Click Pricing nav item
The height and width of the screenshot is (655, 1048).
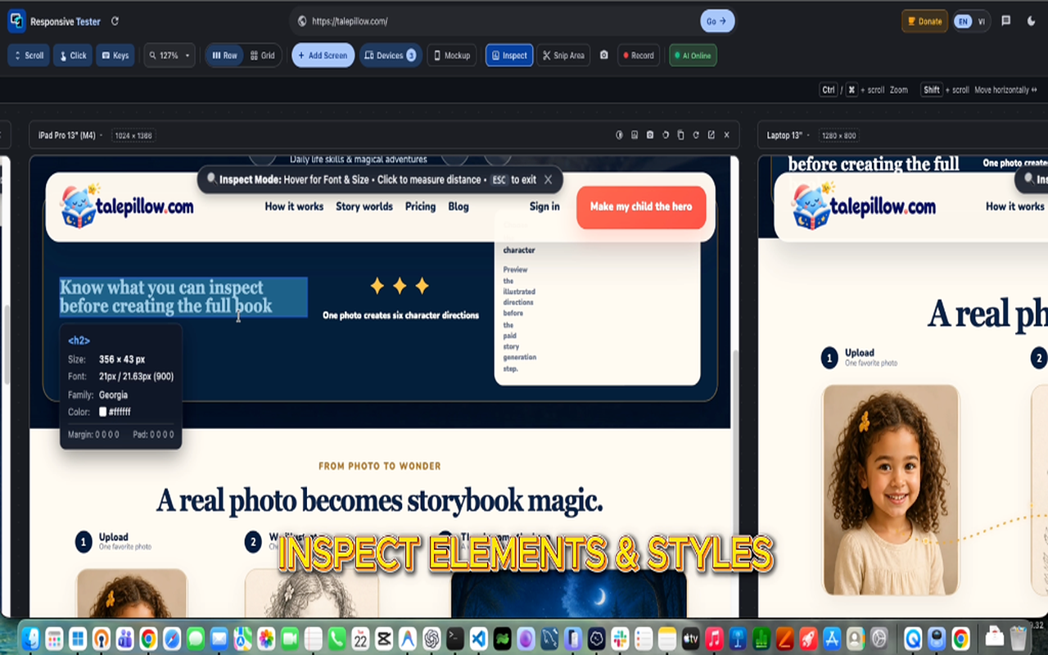coord(420,206)
